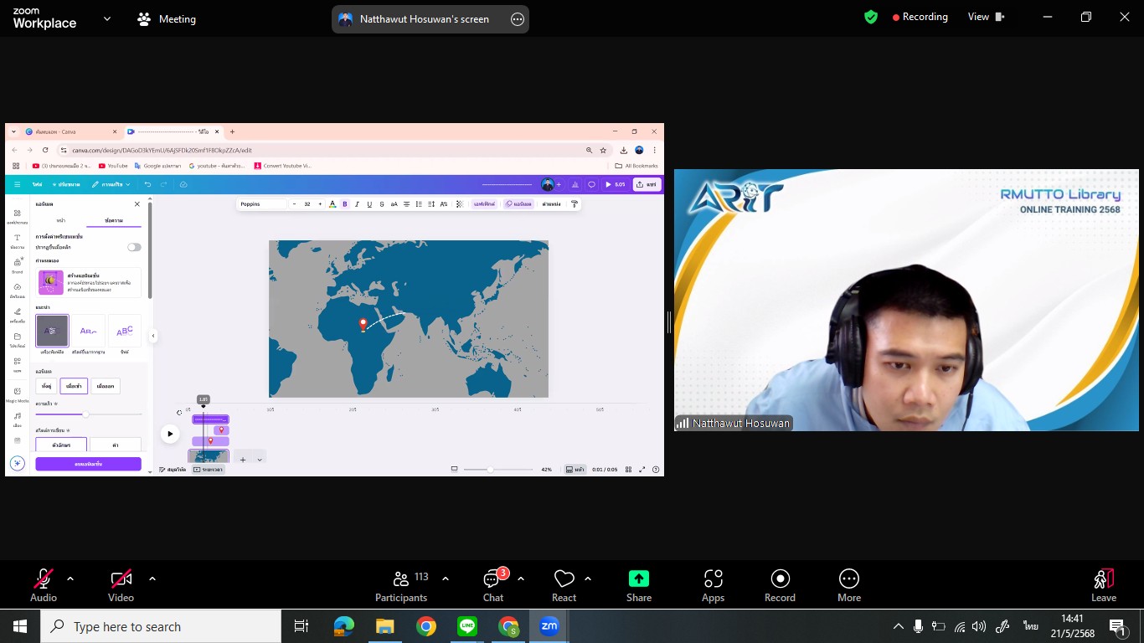Toggle underline in Canva text toolbar

[x=369, y=204]
